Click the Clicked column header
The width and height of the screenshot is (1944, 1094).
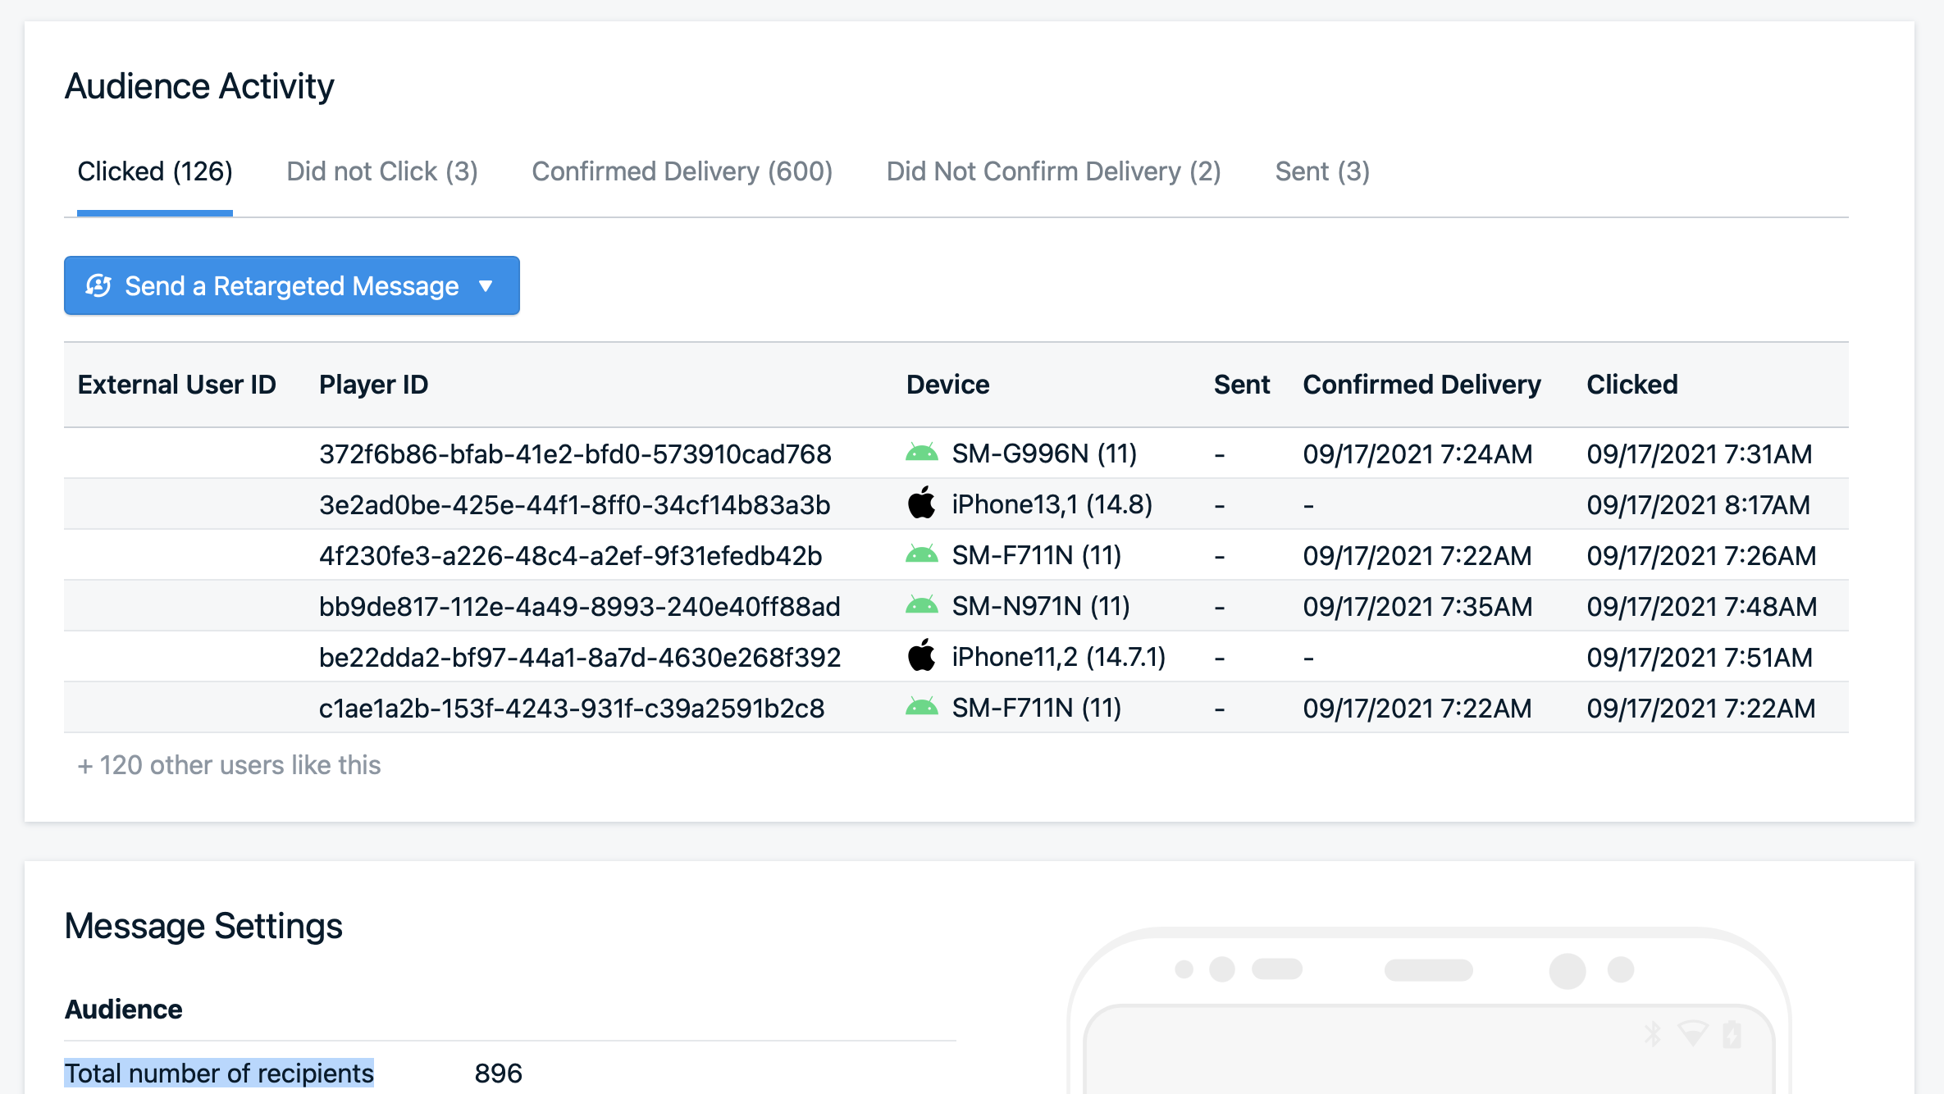point(1632,384)
